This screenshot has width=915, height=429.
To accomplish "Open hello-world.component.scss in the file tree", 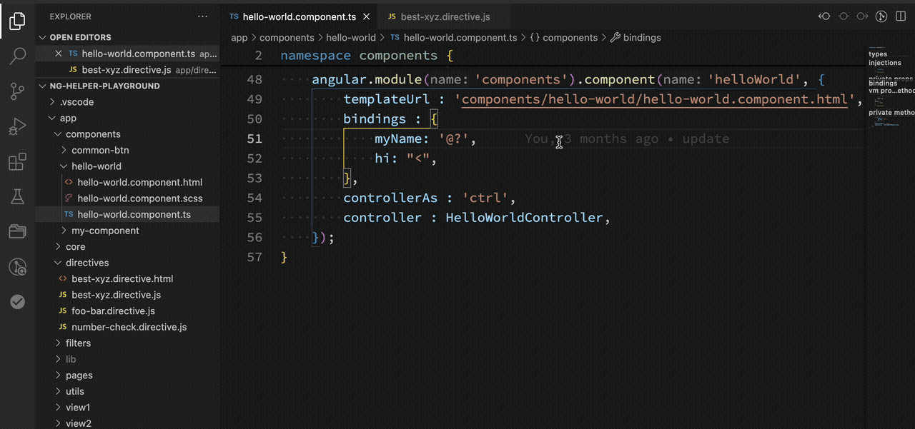I will point(139,198).
